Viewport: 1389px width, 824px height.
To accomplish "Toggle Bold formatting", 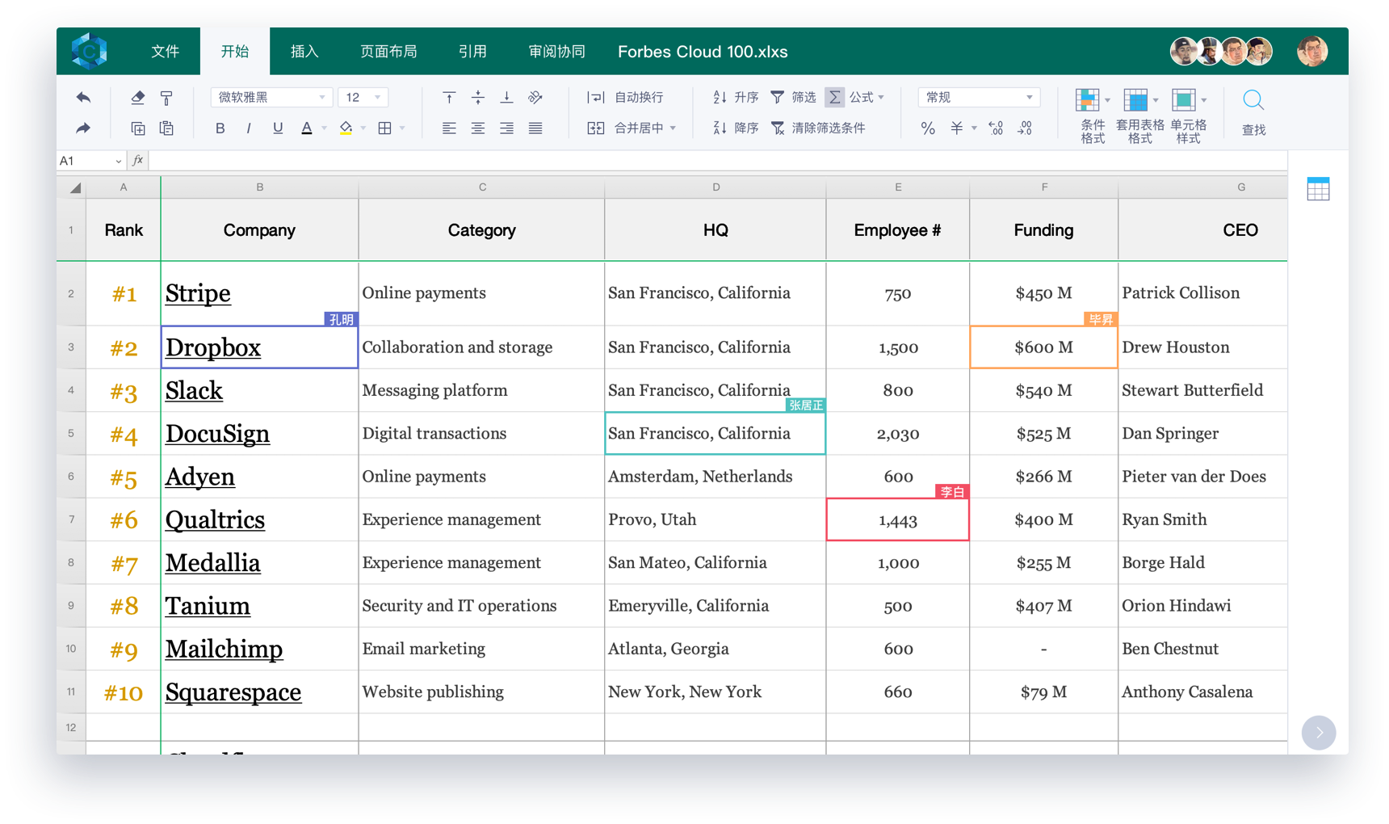I will click(x=220, y=128).
